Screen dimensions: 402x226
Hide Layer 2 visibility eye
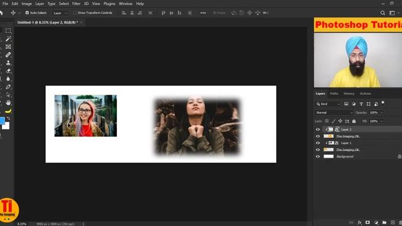[318, 129]
